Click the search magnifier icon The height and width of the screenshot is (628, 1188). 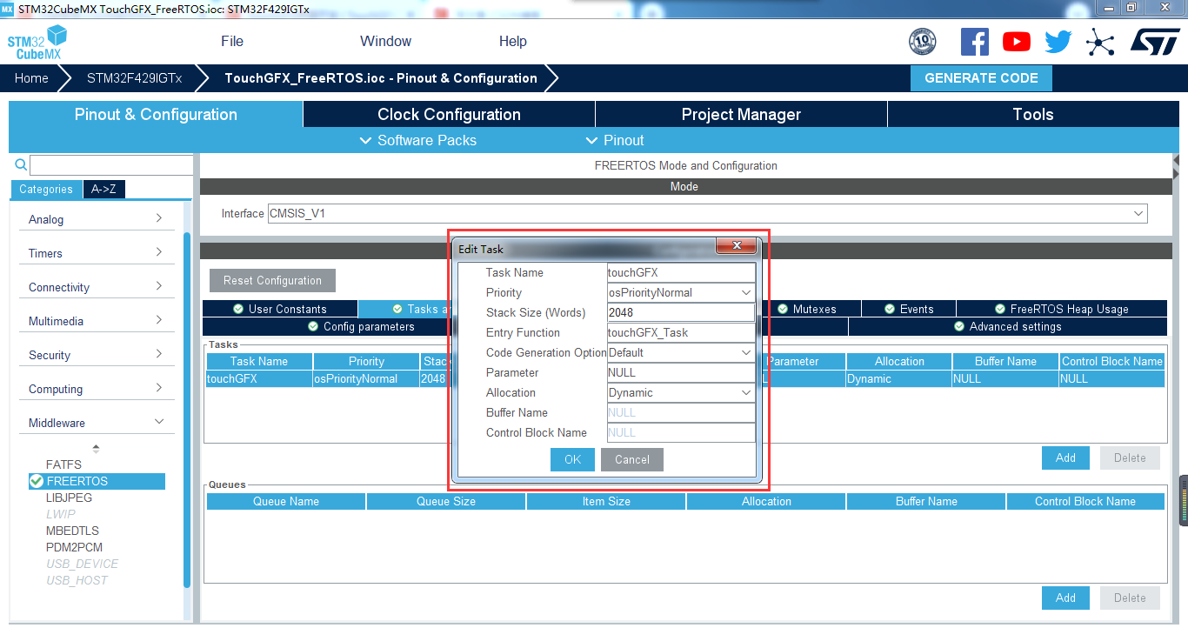tap(21, 164)
